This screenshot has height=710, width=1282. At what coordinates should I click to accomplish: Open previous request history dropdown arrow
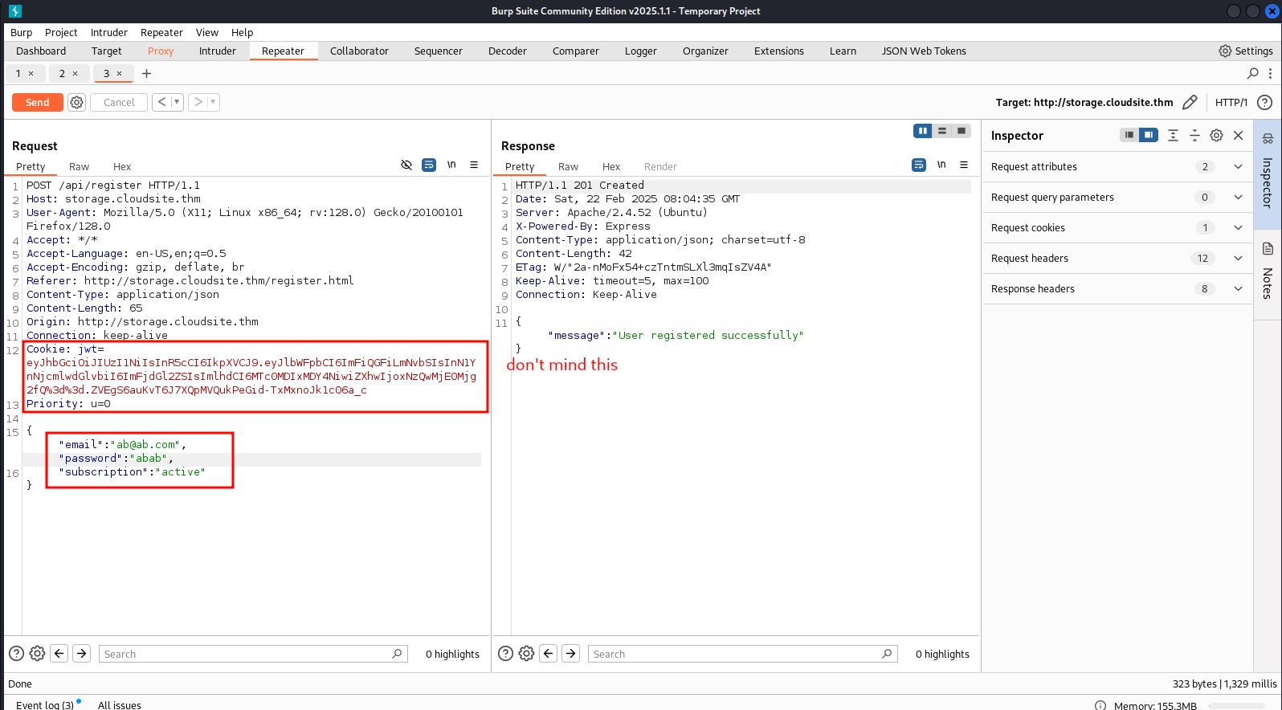[177, 102]
